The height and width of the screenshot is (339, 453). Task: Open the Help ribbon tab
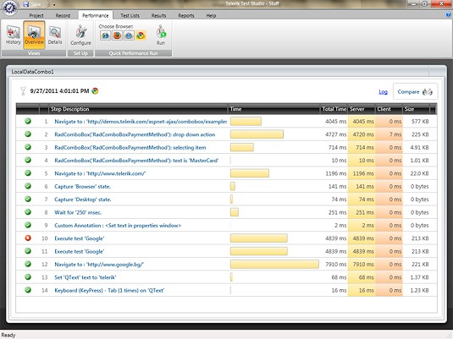211,15
